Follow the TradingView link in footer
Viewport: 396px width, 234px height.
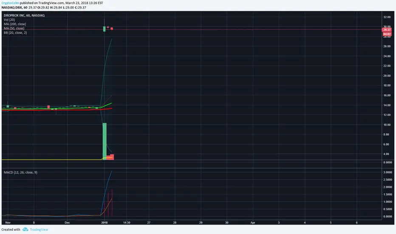coord(39,229)
